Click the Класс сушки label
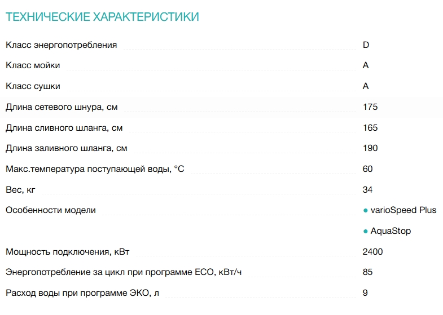Viewport: 443px width, 315px height. point(33,86)
